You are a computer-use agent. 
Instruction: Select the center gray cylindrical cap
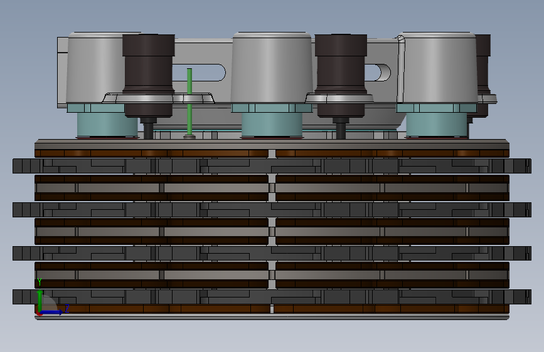coord(272,68)
